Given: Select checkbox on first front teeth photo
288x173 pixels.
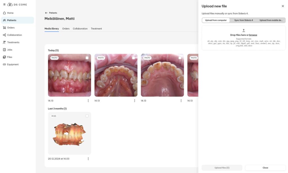Looking at the screenshot, I should coord(87,58).
